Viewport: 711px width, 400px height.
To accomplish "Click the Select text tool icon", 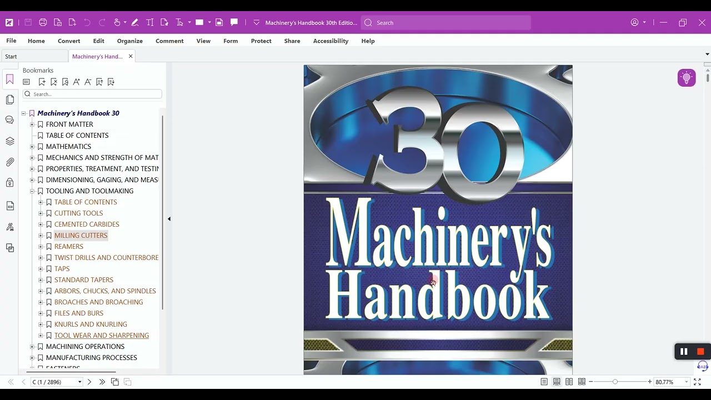I will point(179,23).
